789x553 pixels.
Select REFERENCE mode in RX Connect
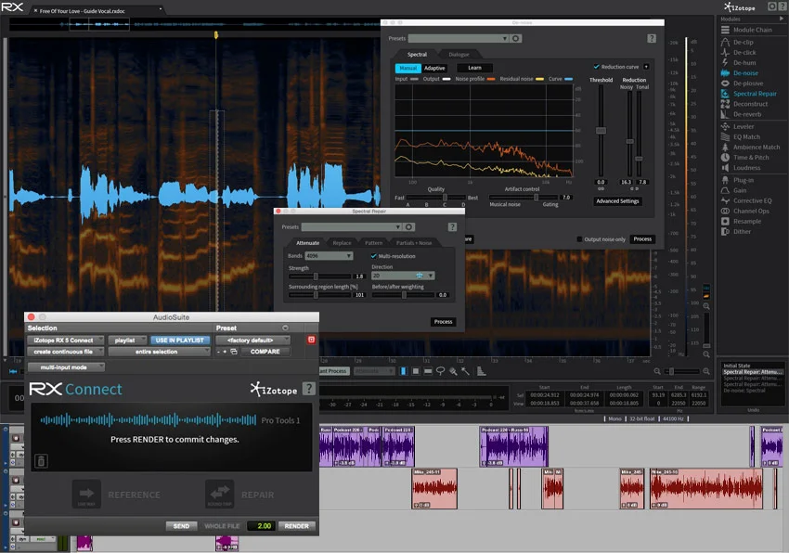[x=117, y=495]
